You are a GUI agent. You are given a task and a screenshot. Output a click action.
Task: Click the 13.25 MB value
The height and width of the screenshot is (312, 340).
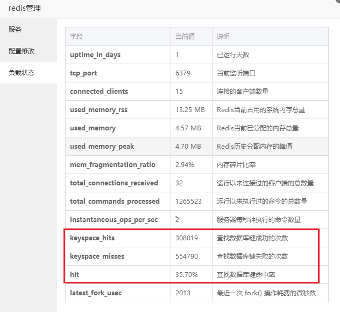190,110
